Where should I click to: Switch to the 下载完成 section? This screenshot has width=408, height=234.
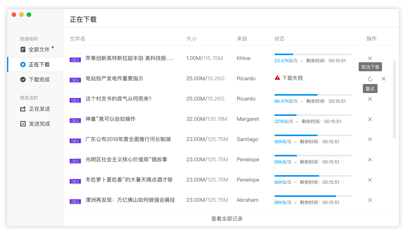click(39, 79)
